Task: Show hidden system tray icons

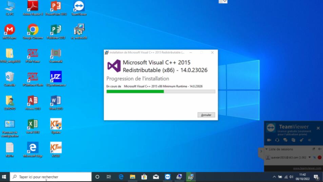Action: [x=274, y=177]
